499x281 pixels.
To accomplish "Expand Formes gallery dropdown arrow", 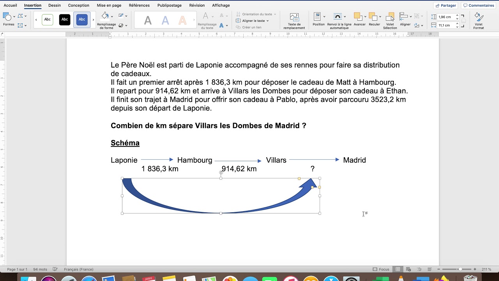I will (x=14, y=17).
